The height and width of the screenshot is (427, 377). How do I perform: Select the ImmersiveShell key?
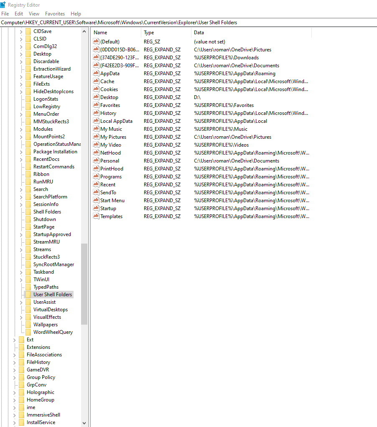point(43,415)
